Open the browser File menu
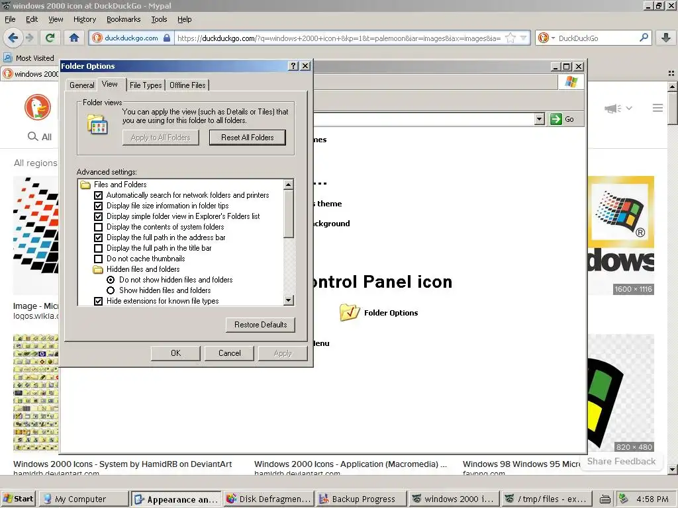This screenshot has height=508, width=678. (10, 19)
